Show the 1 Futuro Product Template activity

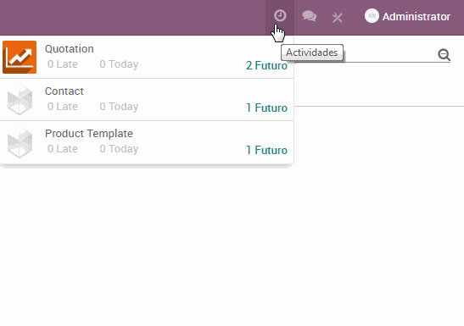pos(266,151)
